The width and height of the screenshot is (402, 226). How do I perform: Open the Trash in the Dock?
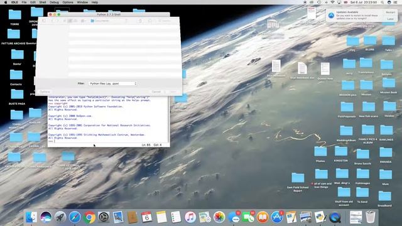click(371, 217)
